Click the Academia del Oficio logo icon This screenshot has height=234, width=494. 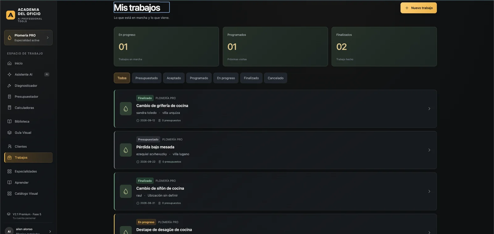pyautogui.click(x=10, y=15)
